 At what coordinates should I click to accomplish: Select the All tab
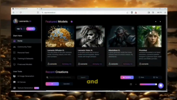tap(52, 84)
